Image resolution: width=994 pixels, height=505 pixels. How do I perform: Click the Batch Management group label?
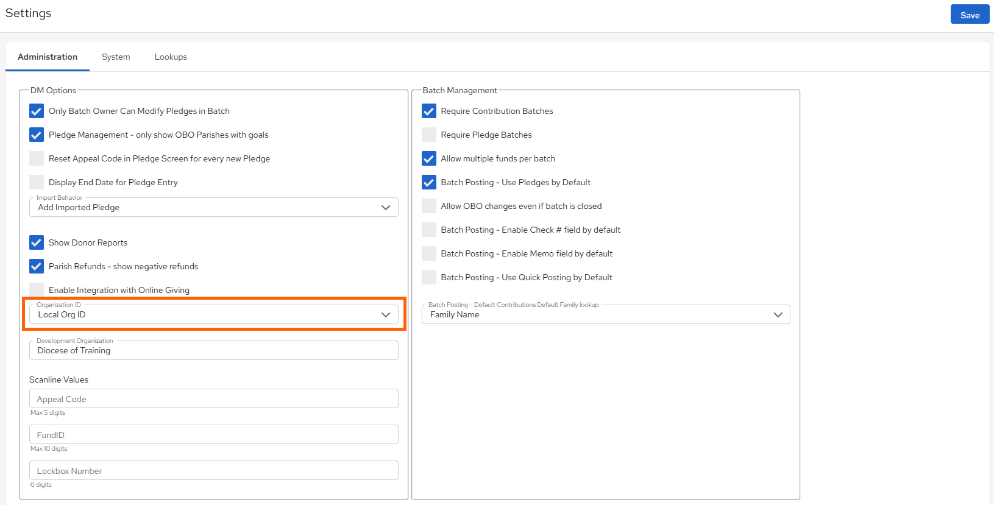[x=460, y=90]
